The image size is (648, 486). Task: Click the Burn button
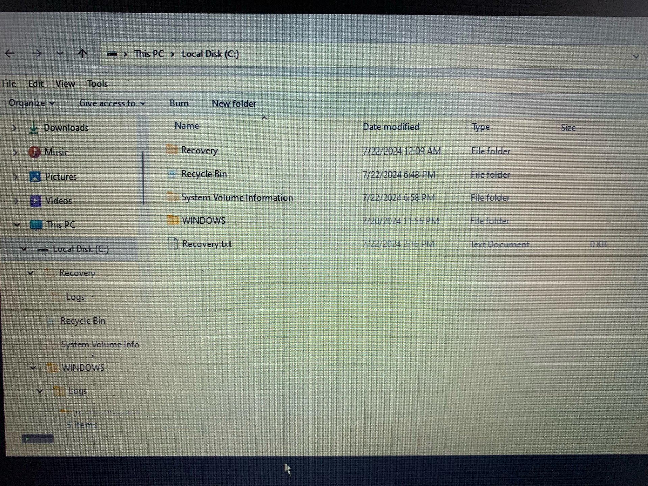[x=179, y=103]
